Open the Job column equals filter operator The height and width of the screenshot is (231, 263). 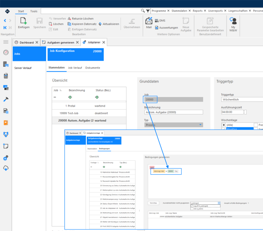pos(55,97)
